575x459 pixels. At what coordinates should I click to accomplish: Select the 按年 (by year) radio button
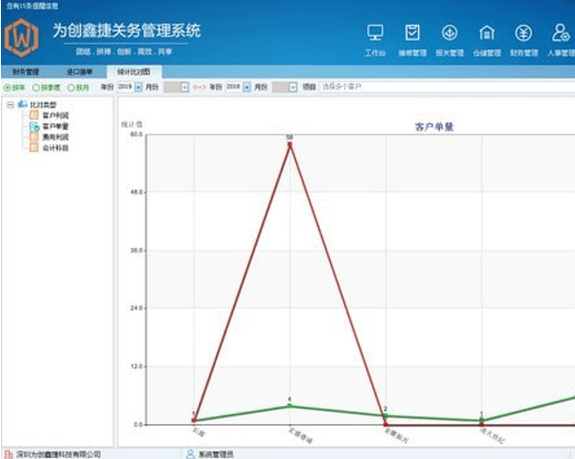tap(7, 88)
